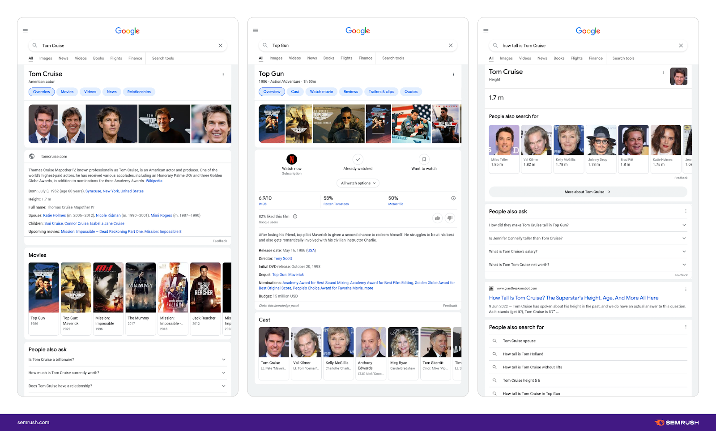This screenshot has height=431, width=716.
Task: Click search magnifier icon beside Top Gun query
Action: 265,46
